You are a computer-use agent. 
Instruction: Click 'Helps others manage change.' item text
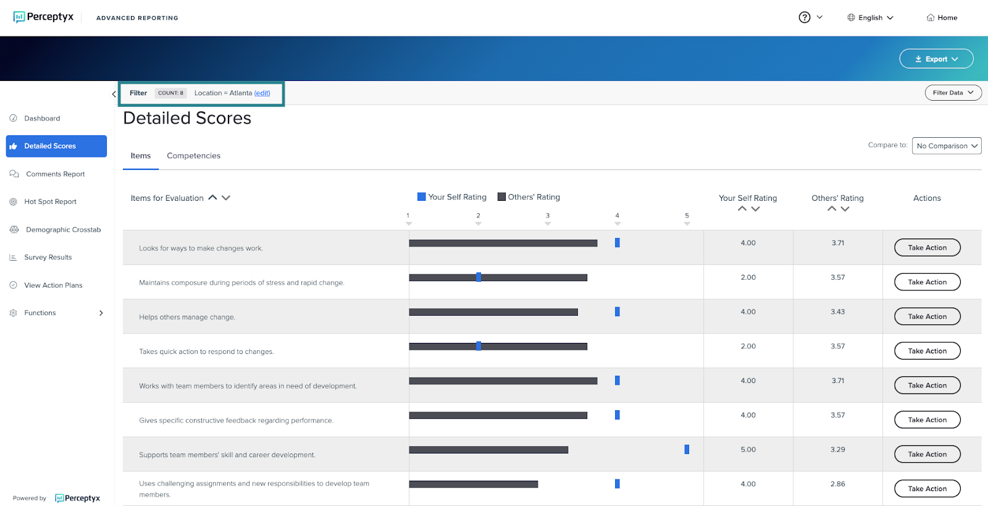[x=187, y=317]
